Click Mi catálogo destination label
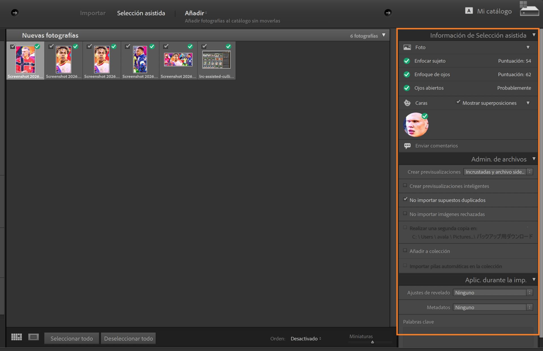543x351 pixels. (x=494, y=11)
